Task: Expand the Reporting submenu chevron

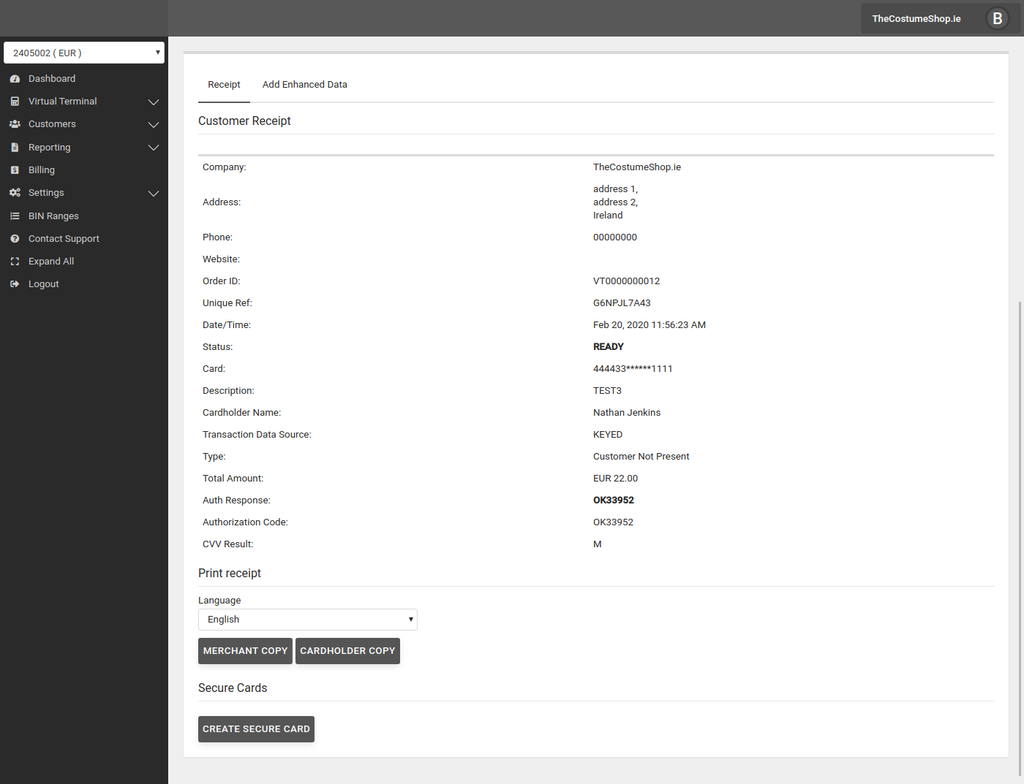Action: [154, 148]
